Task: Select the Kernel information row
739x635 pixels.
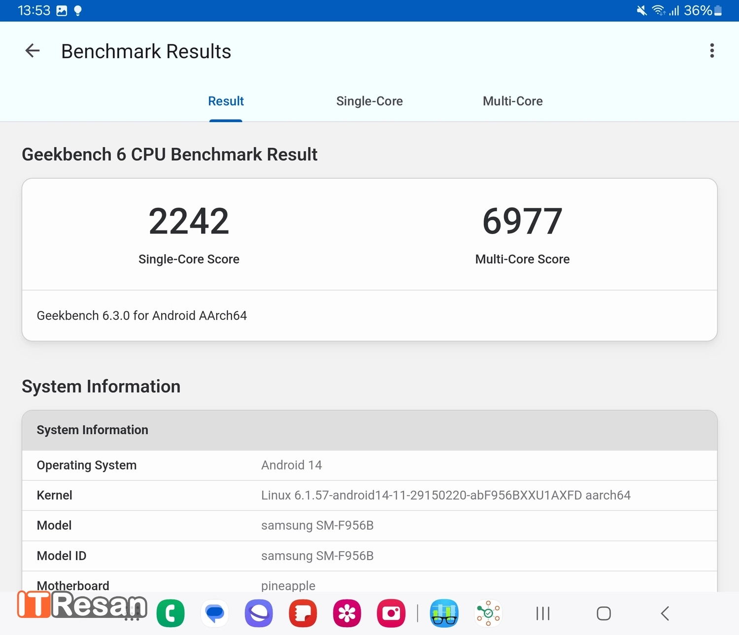Action: (369, 495)
